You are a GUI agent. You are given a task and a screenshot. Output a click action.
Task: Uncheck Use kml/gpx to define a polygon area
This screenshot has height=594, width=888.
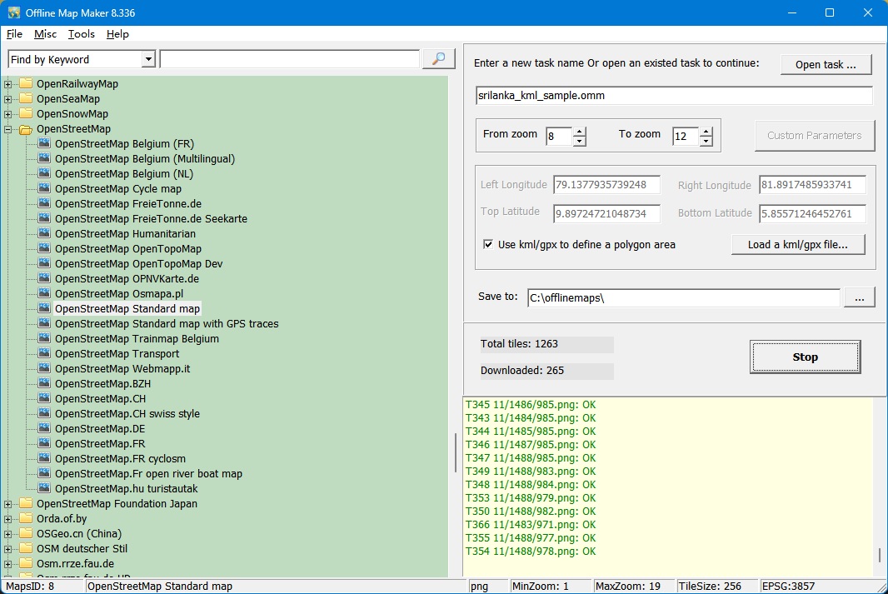click(x=488, y=245)
